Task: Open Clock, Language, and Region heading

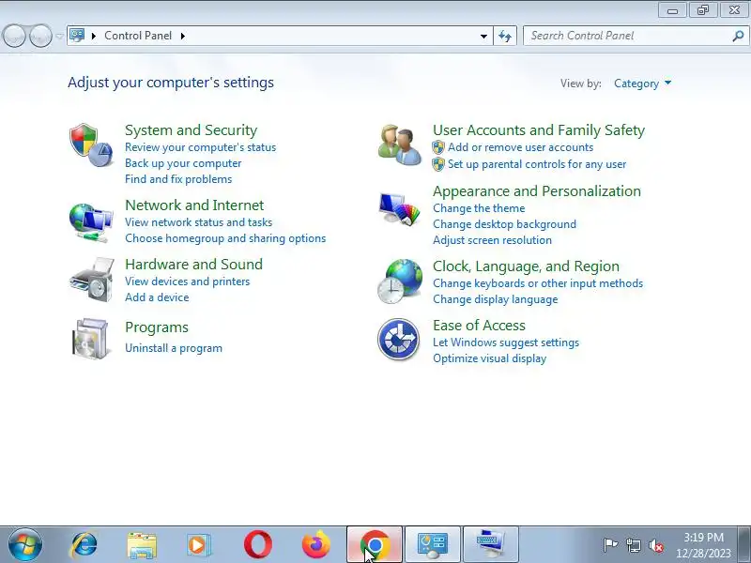Action: [526, 266]
